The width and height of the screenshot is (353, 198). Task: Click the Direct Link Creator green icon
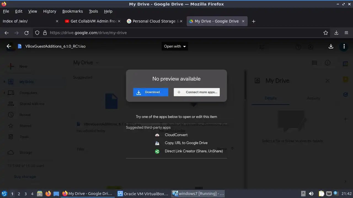tap(157, 151)
